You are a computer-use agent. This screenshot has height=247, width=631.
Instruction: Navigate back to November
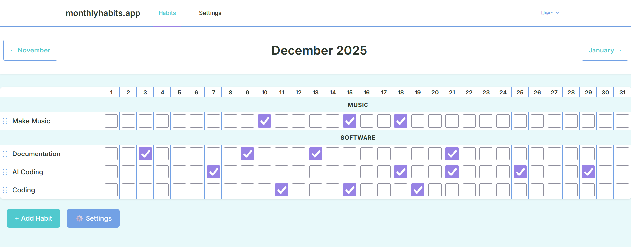coord(30,50)
